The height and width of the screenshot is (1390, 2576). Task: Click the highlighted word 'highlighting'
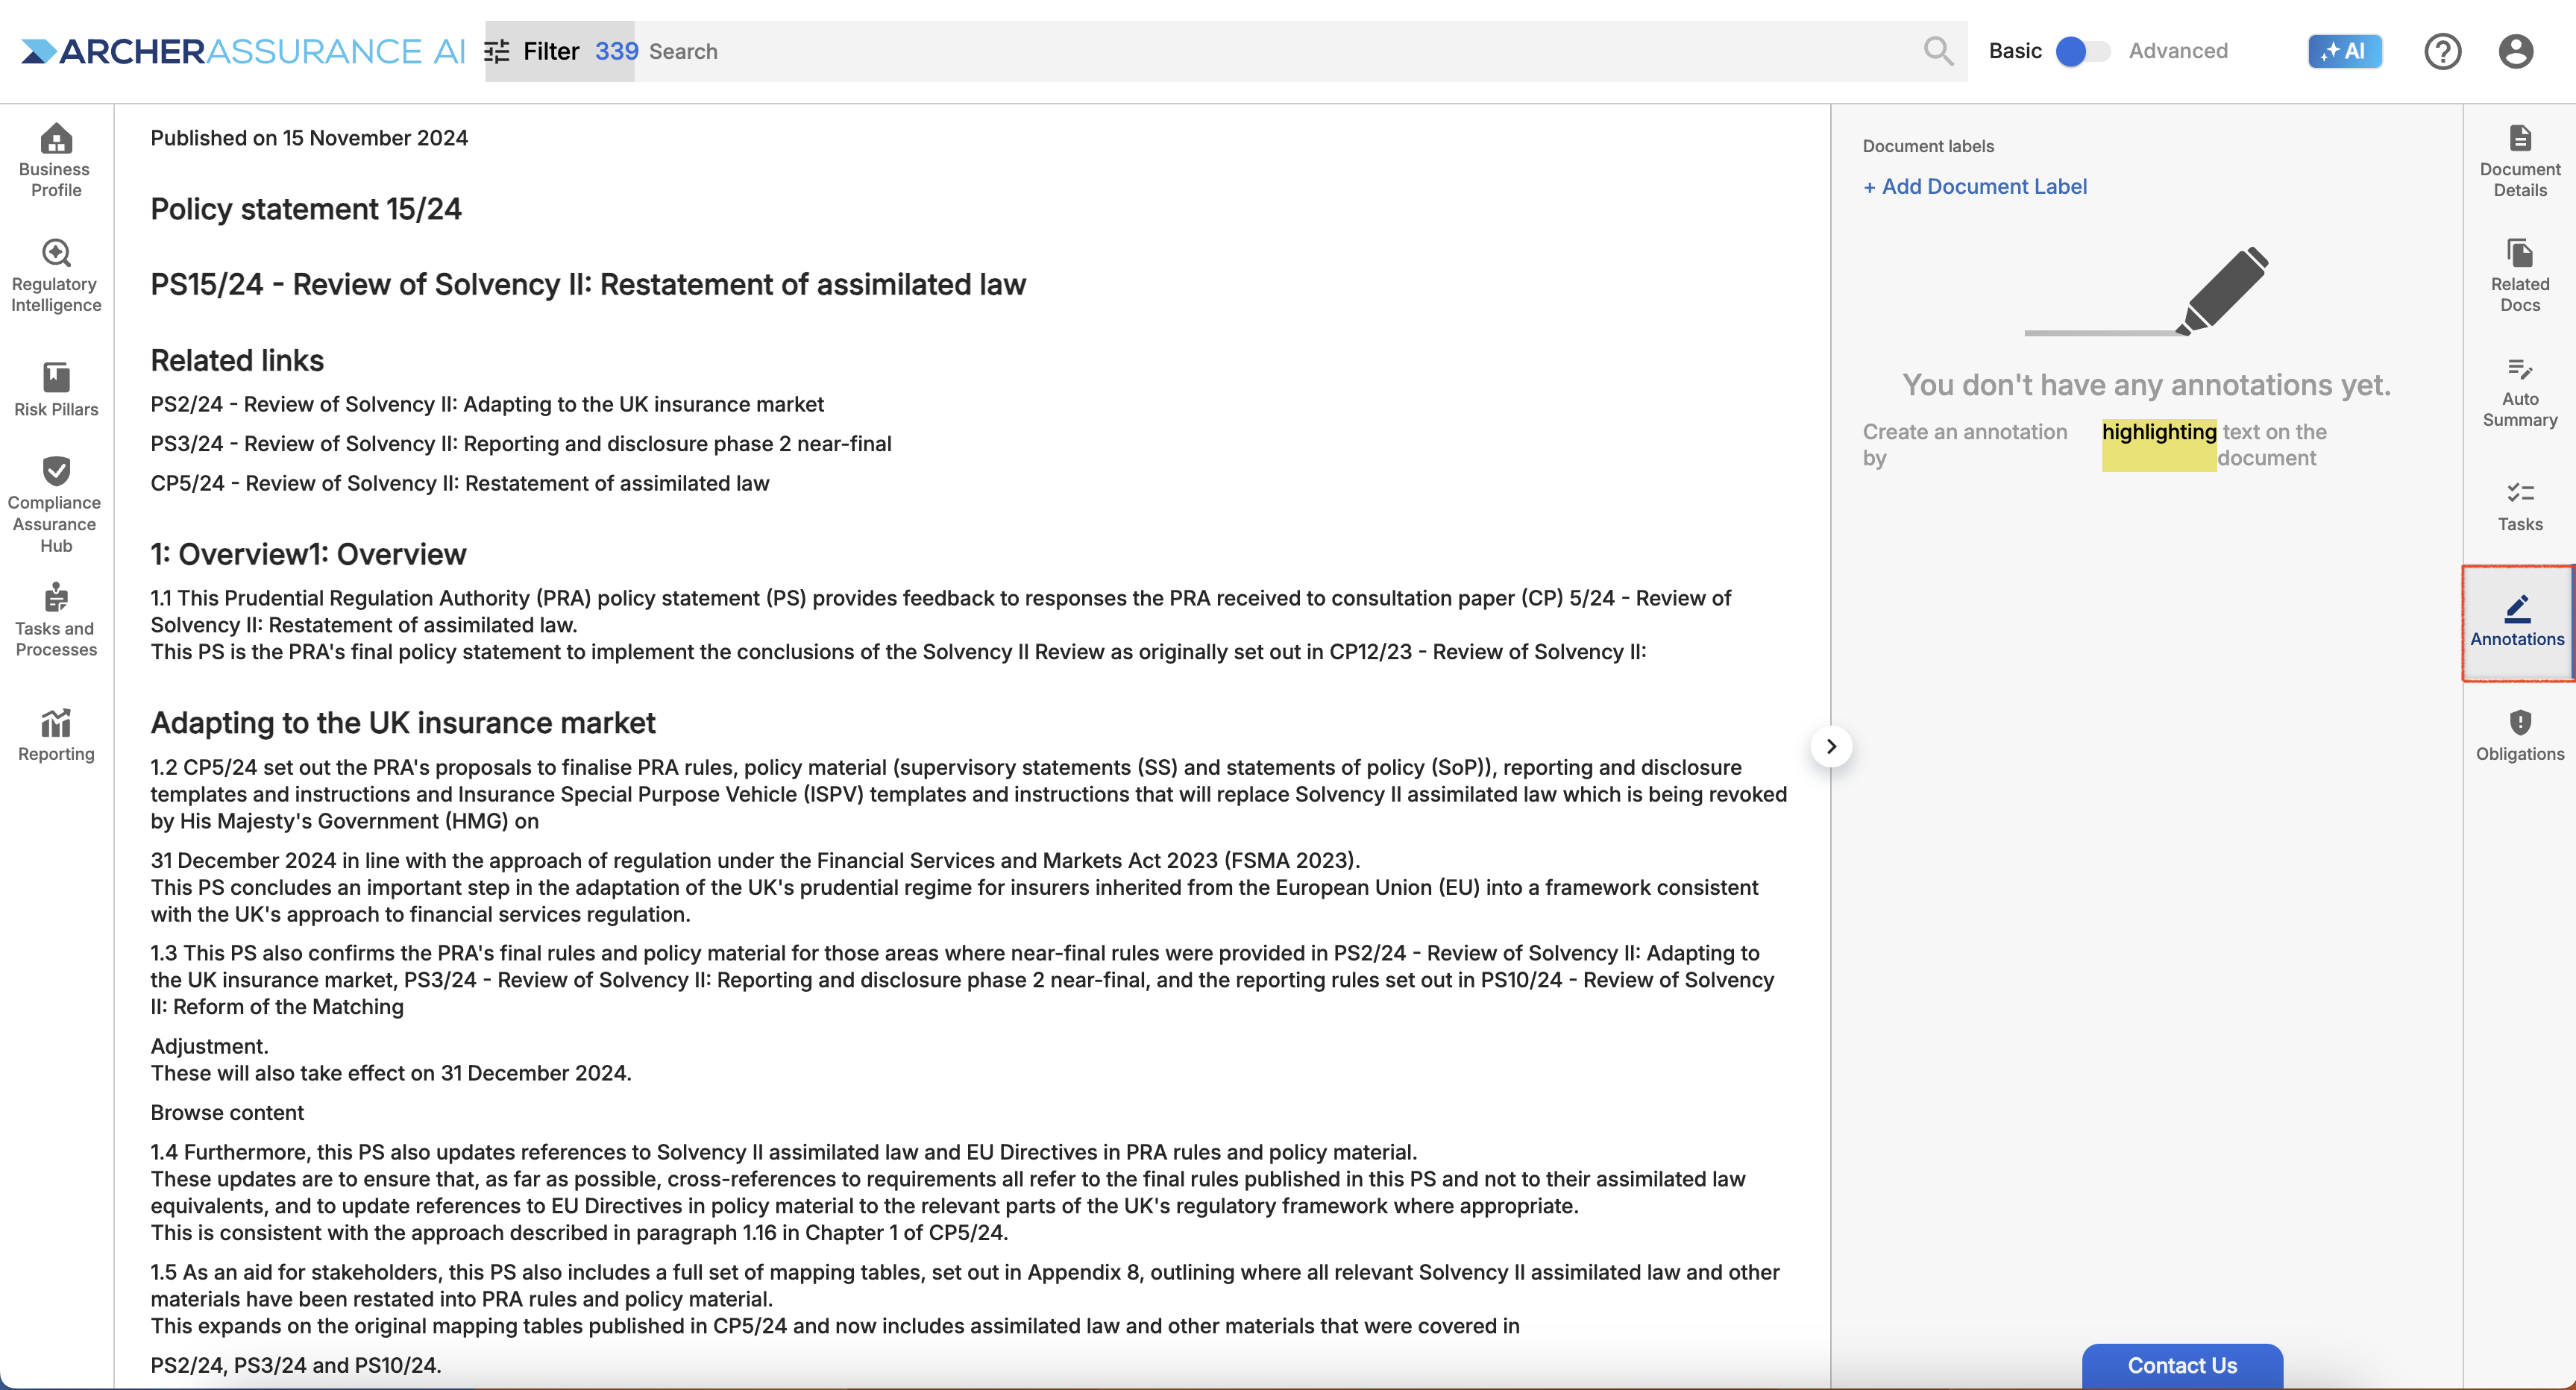(x=2158, y=432)
